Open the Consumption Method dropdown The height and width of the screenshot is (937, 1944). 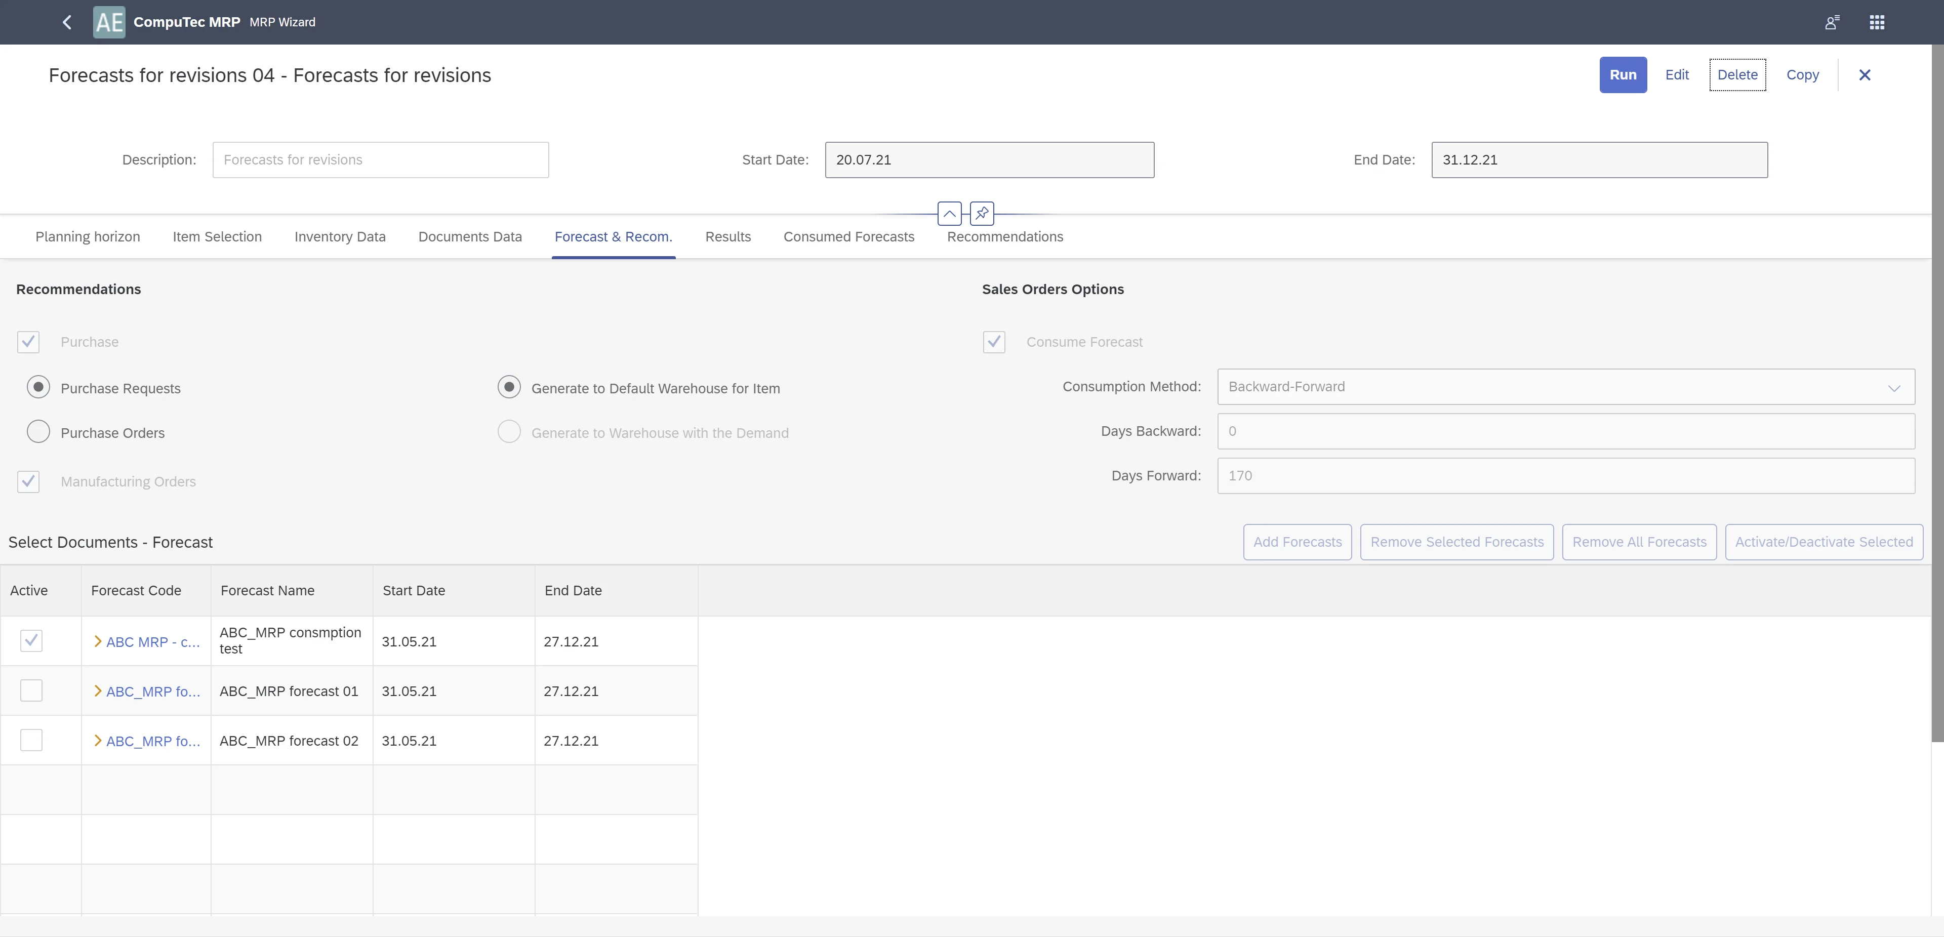[x=1565, y=385]
